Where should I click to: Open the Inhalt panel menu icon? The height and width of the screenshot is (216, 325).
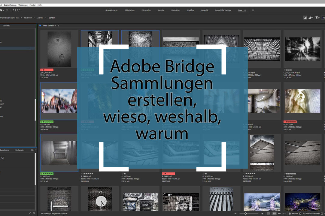(59, 26)
